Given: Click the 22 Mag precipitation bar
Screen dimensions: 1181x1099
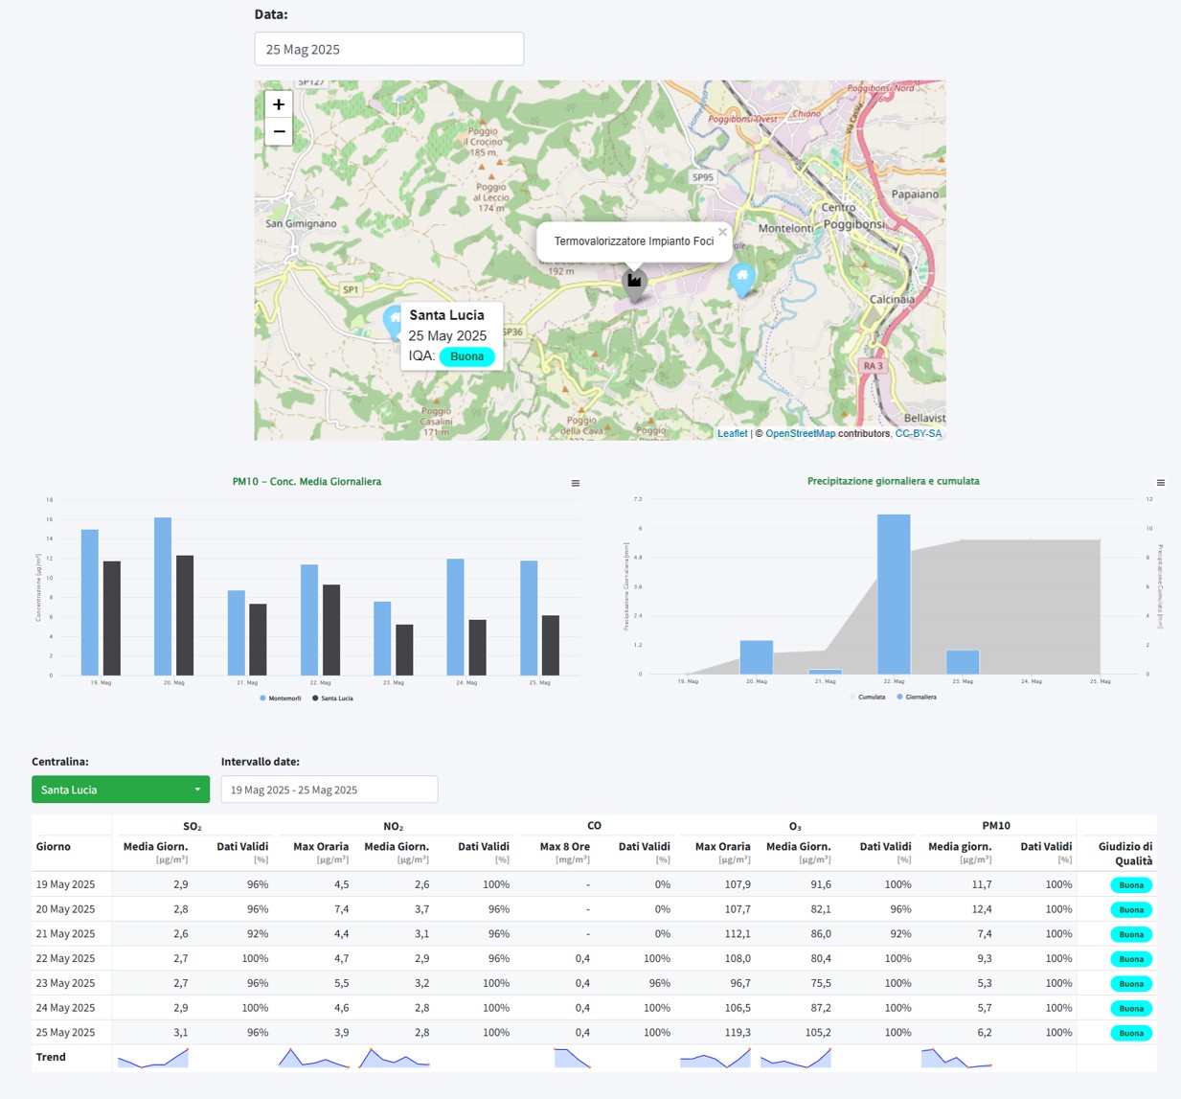Looking at the screenshot, I should tap(894, 594).
